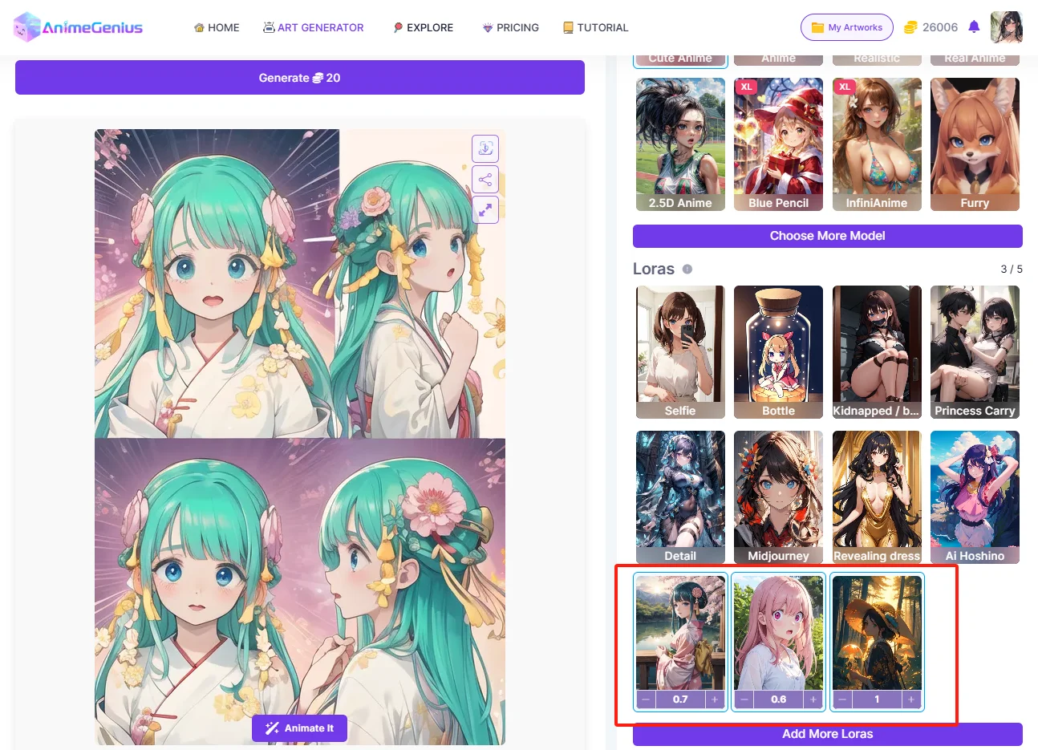
Task: Select the Ai Hoshino Lora thumbnail
Action: coord(975,497)
